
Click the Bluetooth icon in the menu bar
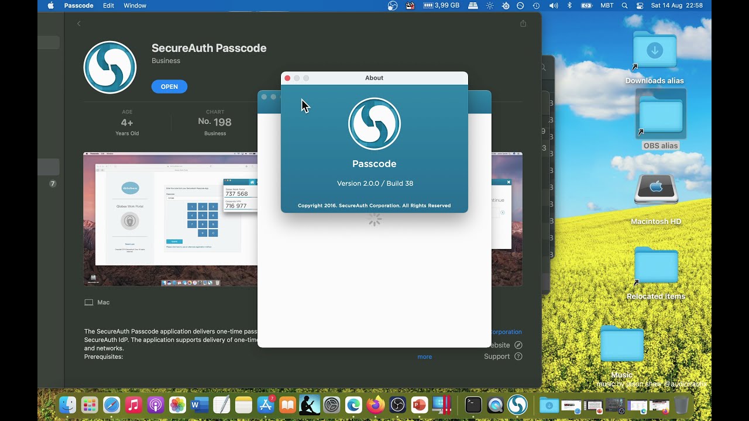[569, 5]
